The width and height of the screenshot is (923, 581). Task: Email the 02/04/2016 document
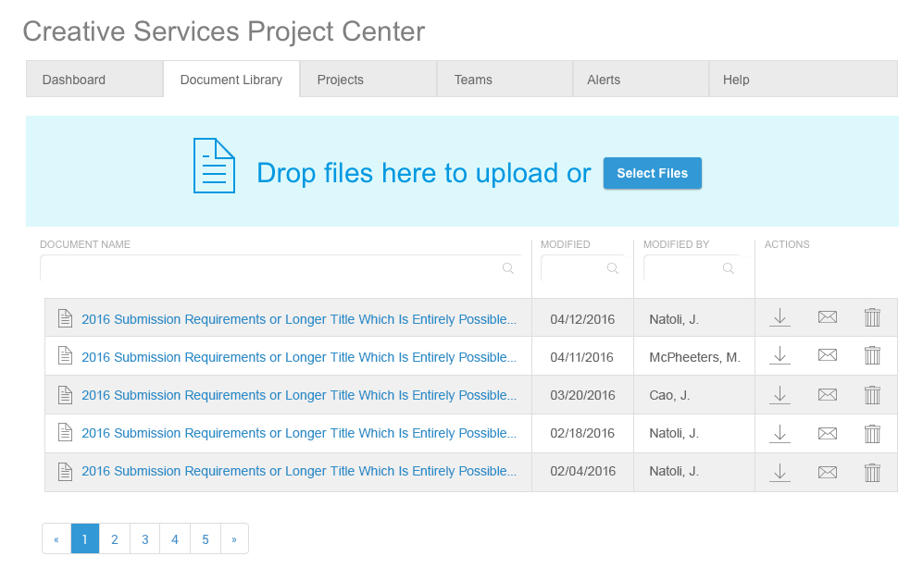click(827, 472)
